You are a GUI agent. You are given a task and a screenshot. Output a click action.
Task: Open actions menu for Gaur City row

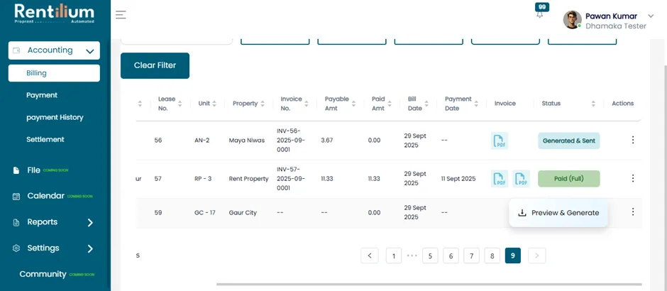pyautogui.click(x=632, y=212)
